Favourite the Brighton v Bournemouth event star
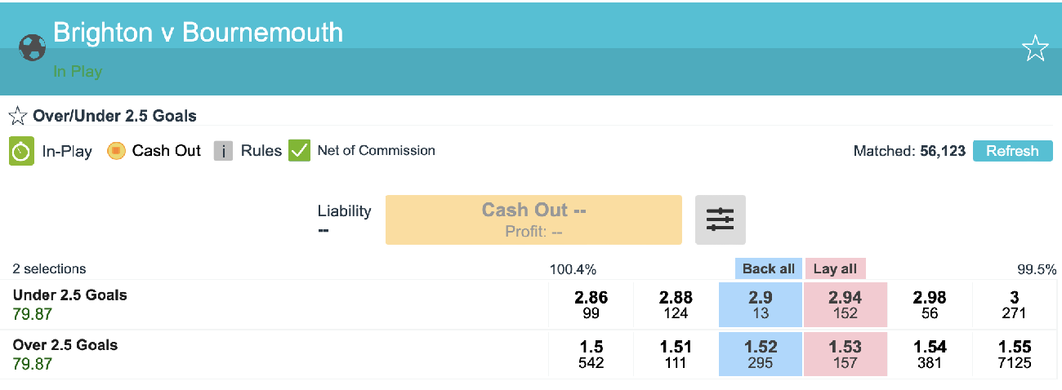 (1034, 49)
